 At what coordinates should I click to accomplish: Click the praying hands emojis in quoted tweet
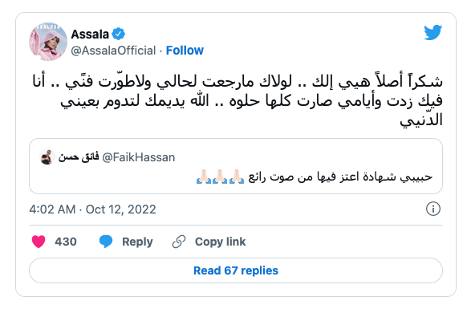pos(221,177)
